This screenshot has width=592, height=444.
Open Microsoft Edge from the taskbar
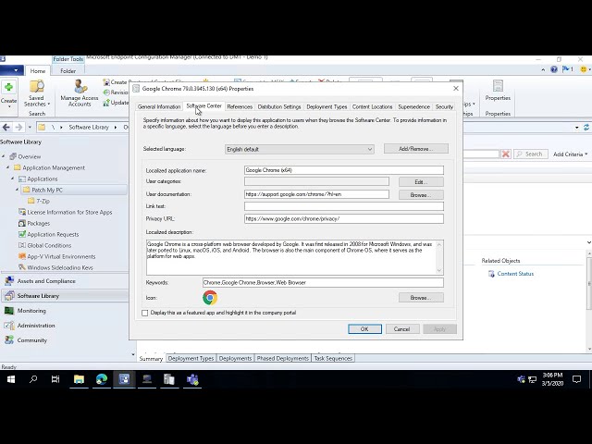coord(102,379)
